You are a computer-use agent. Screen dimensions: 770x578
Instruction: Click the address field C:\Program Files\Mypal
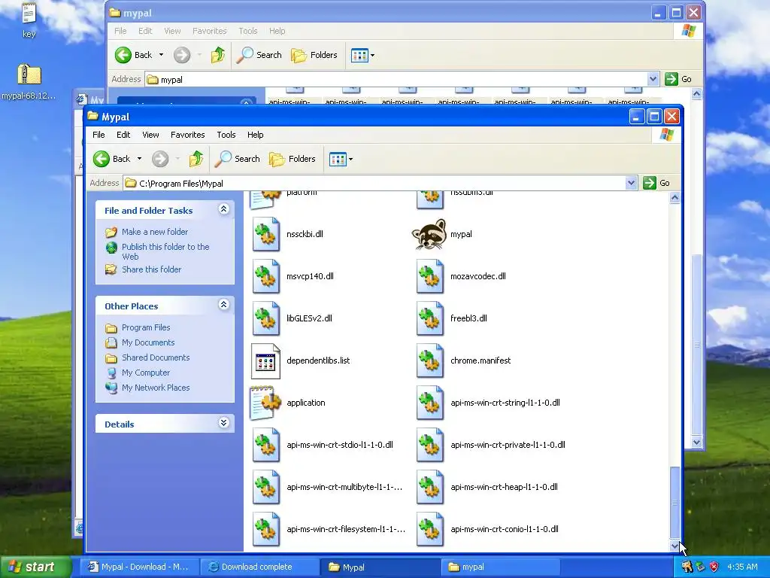[x=380, y=184]
